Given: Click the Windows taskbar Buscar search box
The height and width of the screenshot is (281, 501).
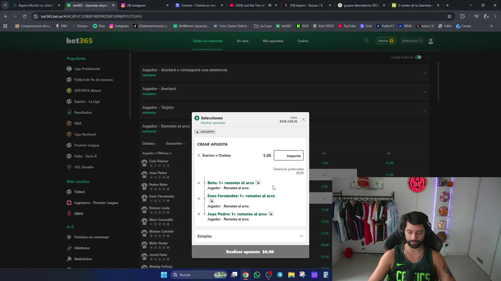Looking at the screenshot, I should pos(199,275).
